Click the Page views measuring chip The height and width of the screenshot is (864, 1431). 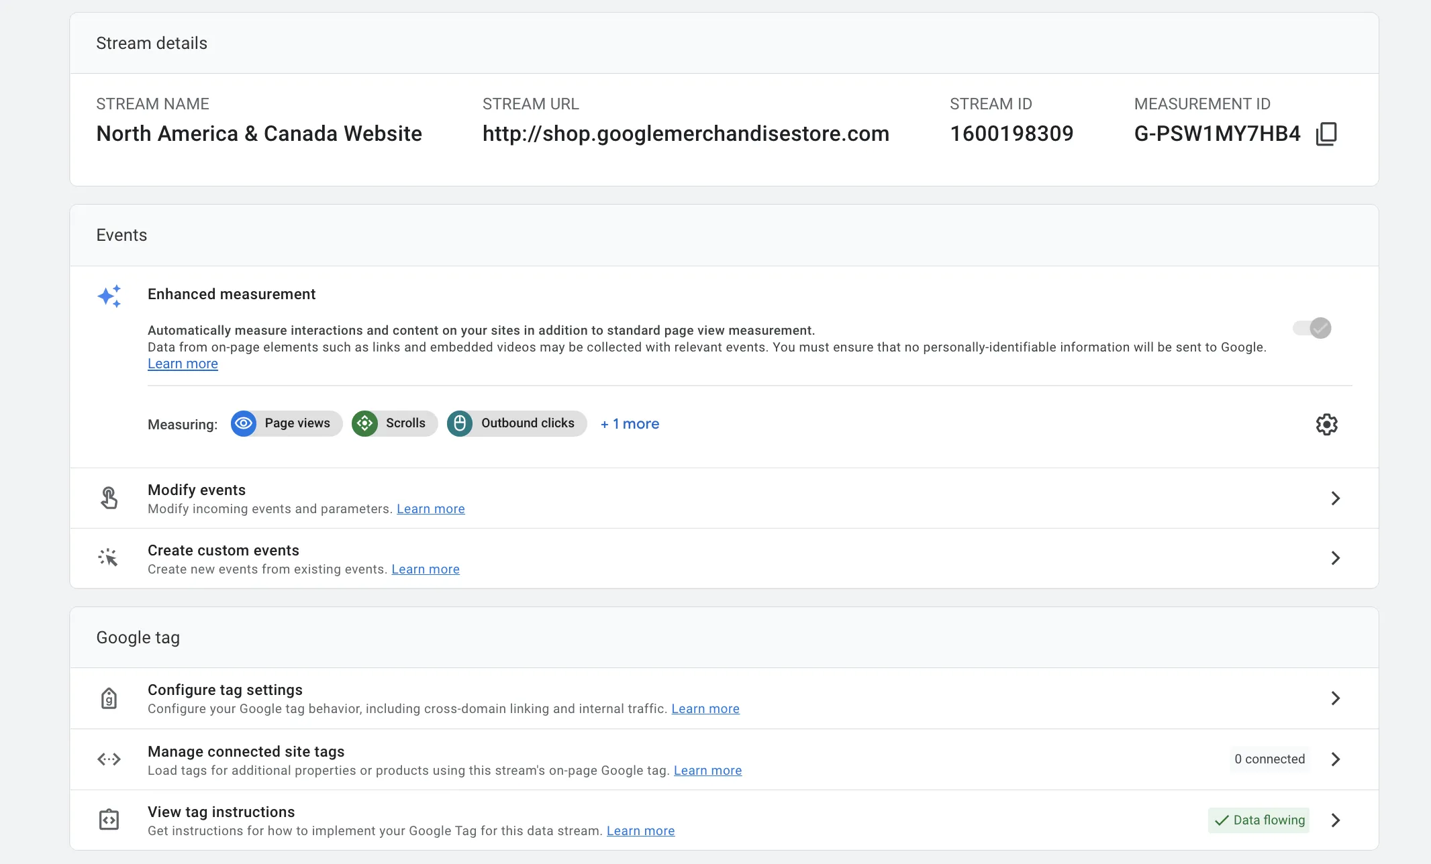click(287, 423)
